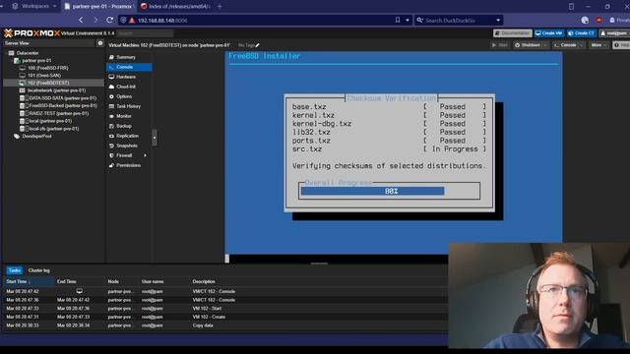The height and width of the screenshot is (354, 630).
Task: Switch to the partner-pve-01 Proxmox tab
Action: point(98,7)
